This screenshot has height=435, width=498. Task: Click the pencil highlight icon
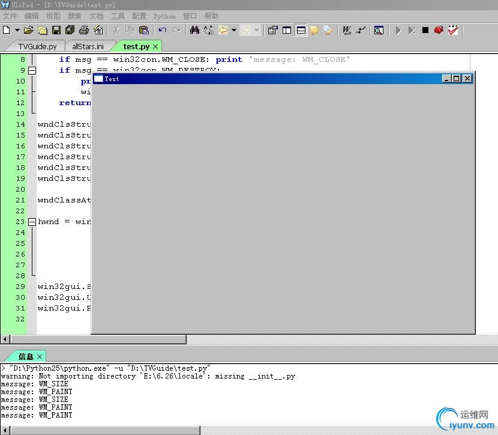(x=328, y=30)
